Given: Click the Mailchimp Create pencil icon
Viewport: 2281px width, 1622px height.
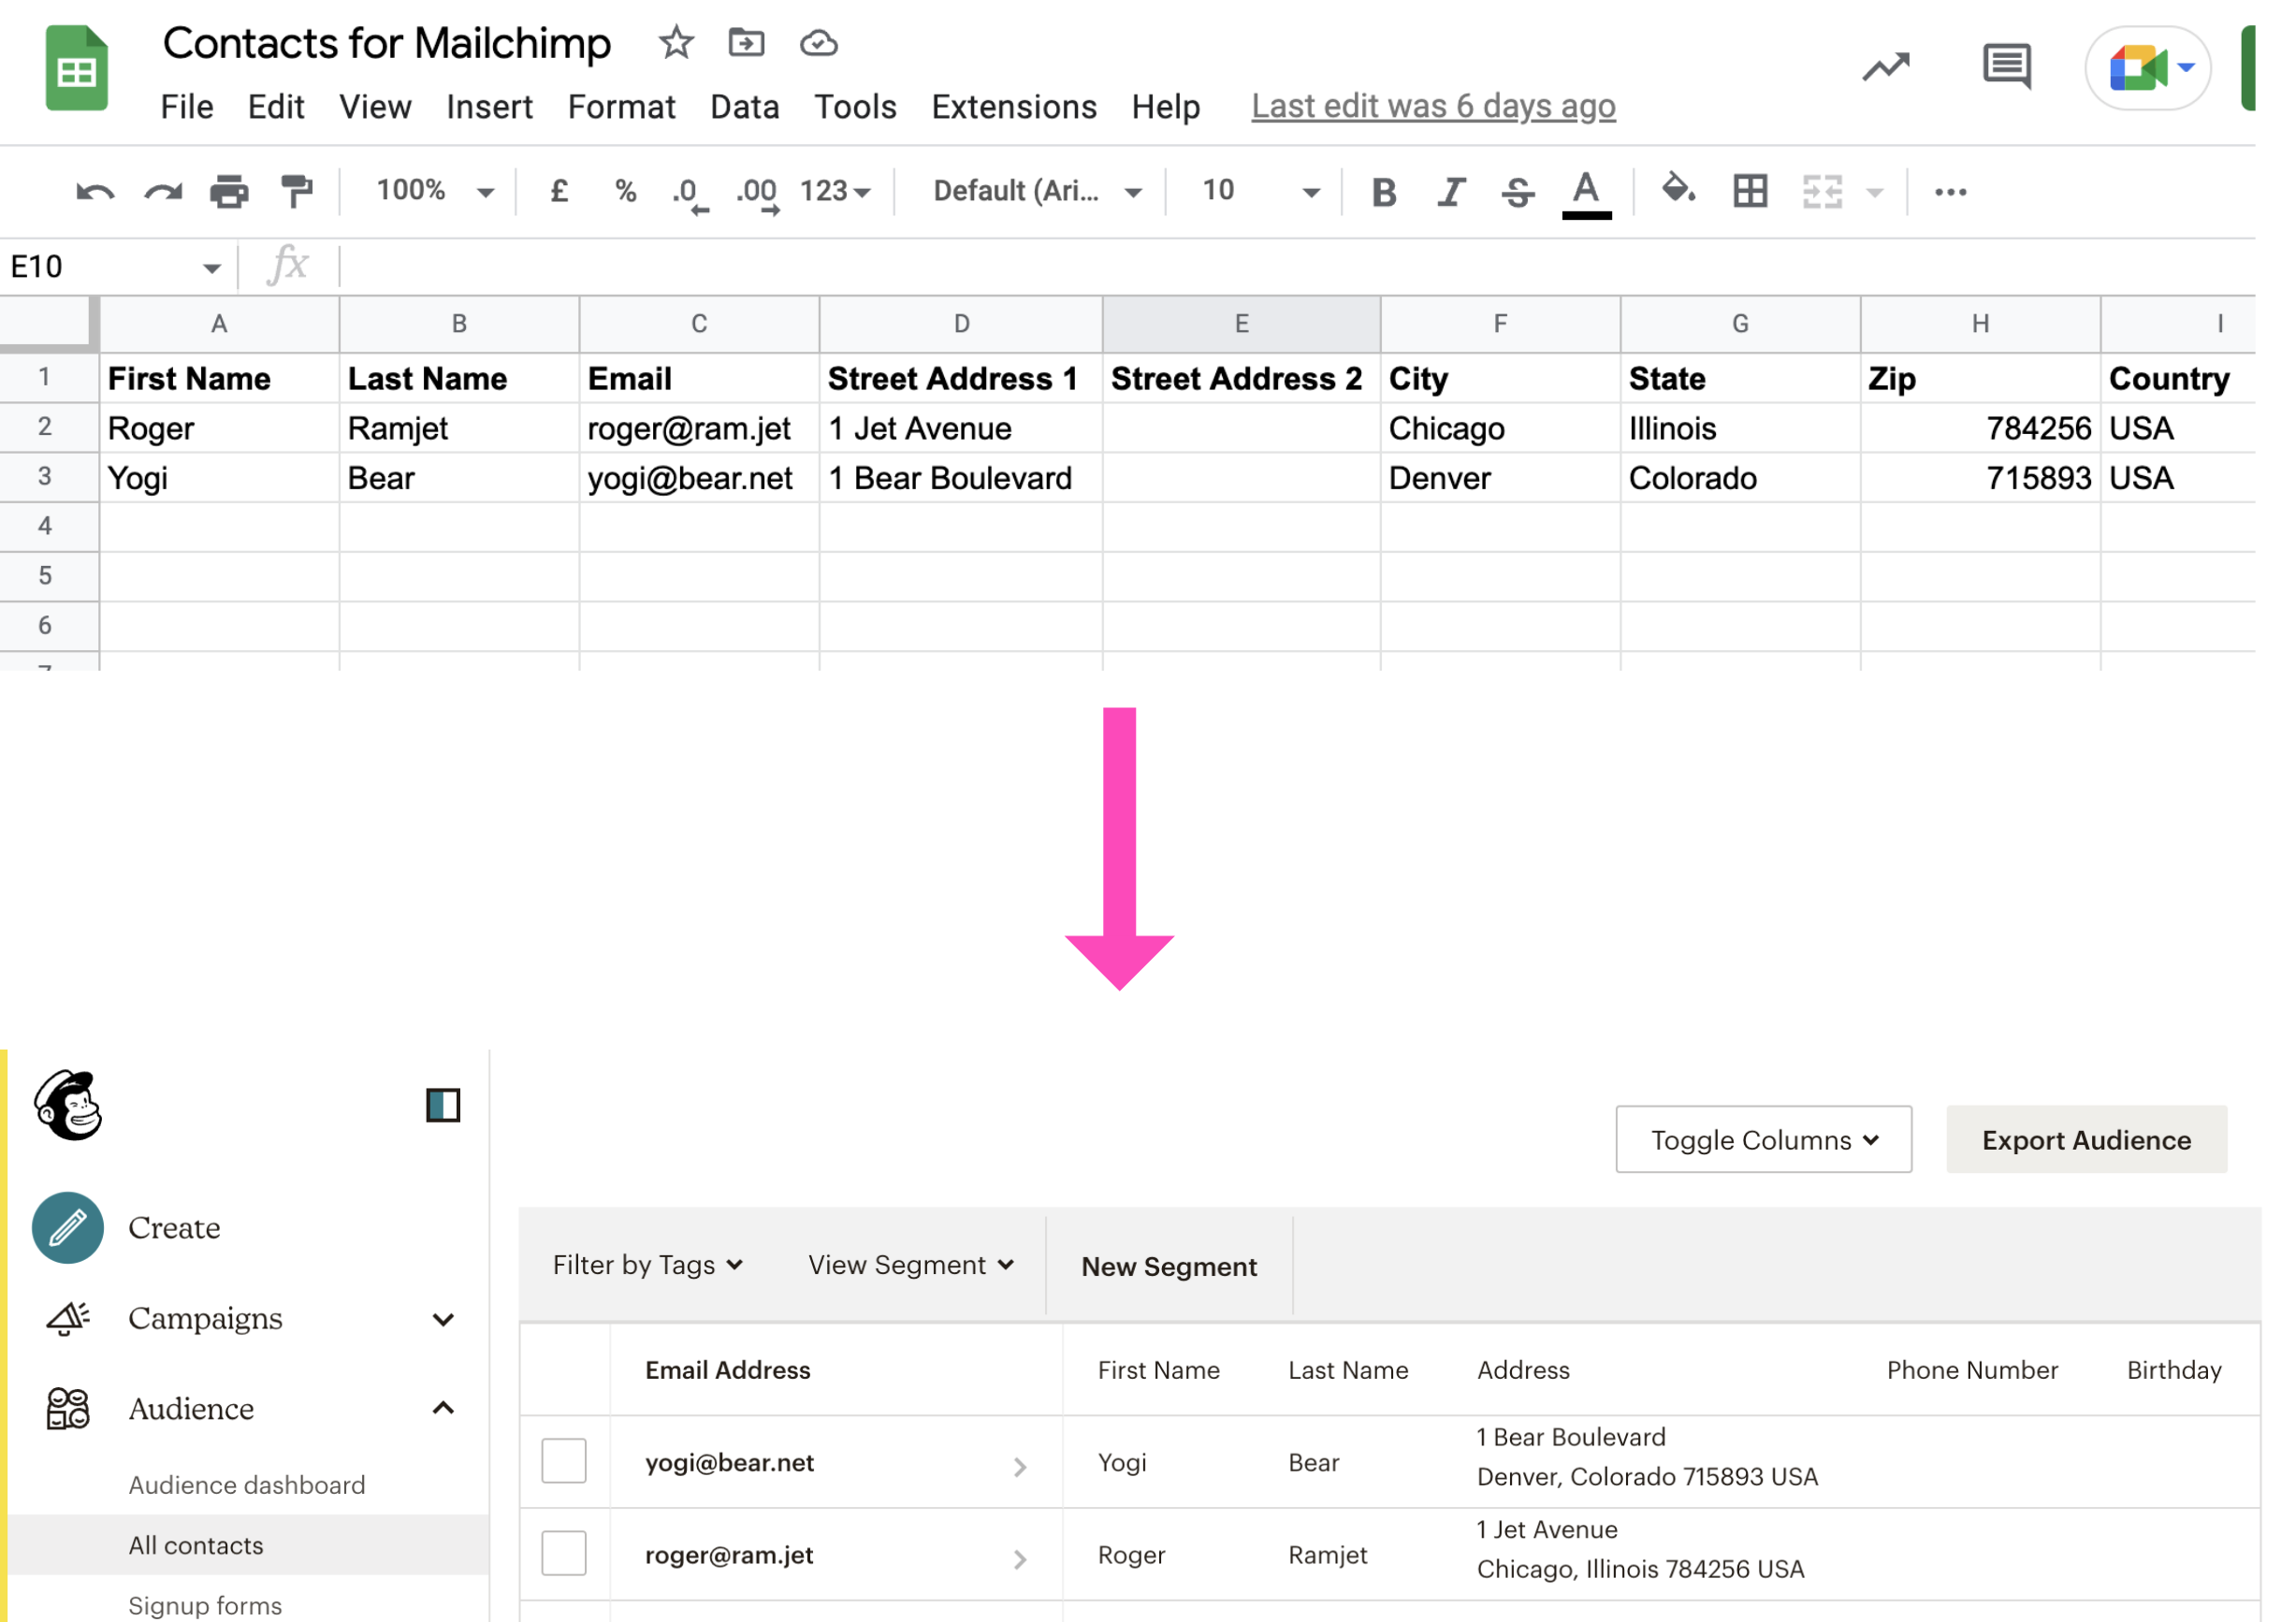Looking at the screenshot, I should pyautogui.click(x=68, y=1227).
